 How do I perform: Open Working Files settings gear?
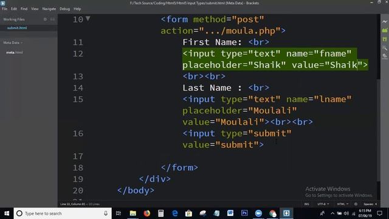pos(45,19)
